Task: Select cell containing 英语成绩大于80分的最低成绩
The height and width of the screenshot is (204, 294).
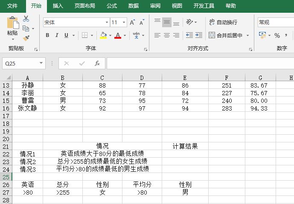Action: 102,153
